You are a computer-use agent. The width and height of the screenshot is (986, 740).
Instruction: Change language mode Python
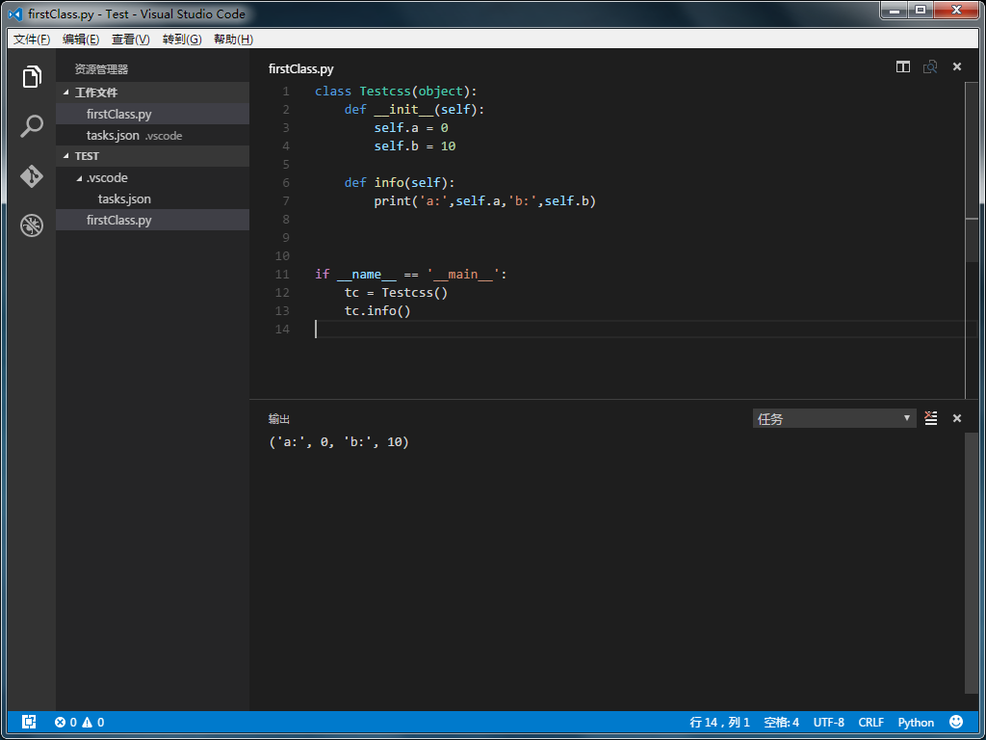(916, 722)
